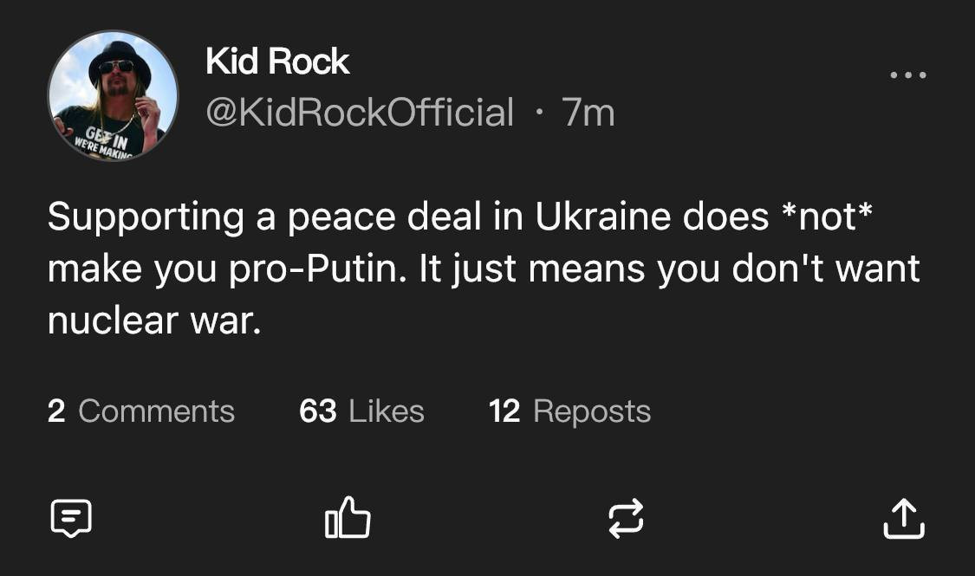
Task: Tap the repost arrows icon
Action: (x=625, y=518)
